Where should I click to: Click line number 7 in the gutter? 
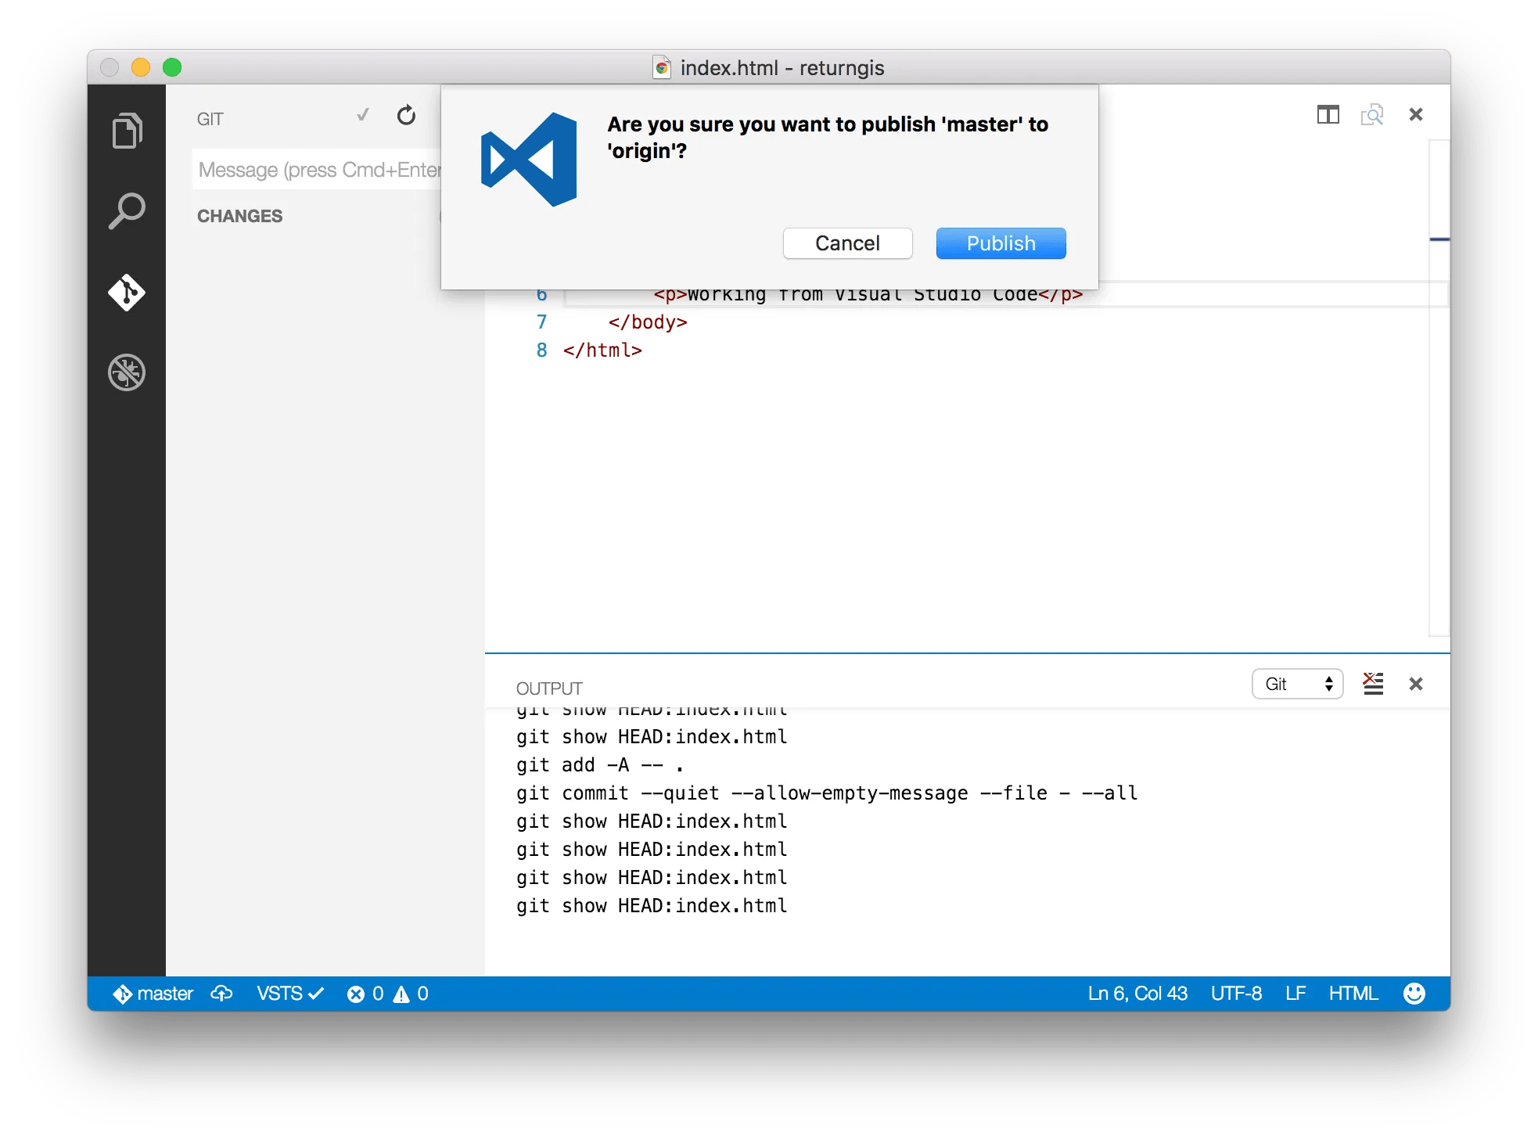pos(541,322)
